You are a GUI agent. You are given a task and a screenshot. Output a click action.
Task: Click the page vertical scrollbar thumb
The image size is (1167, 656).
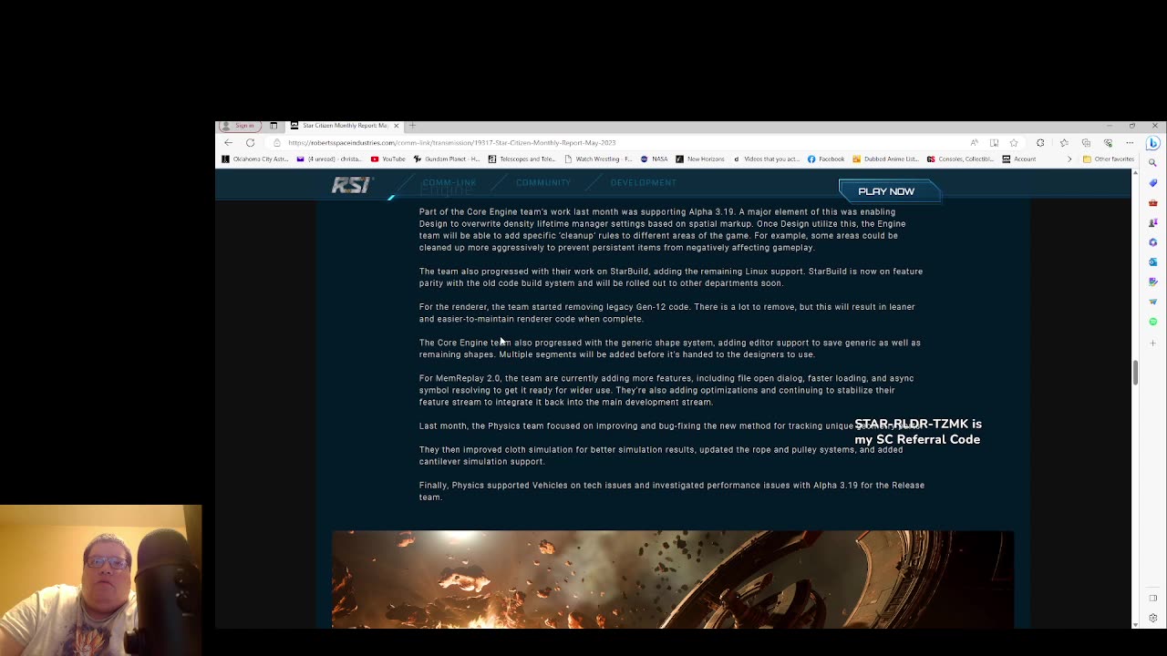pos(1135,373)
